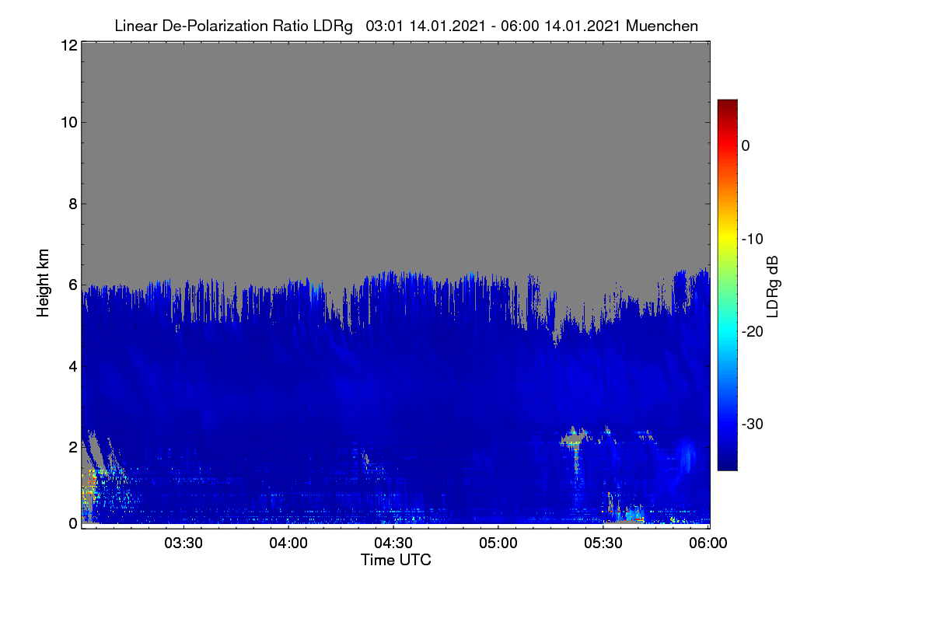Click the colorbar value -20 label
The height and width of the screenshot is (622, 933).
tap(751, 331)
